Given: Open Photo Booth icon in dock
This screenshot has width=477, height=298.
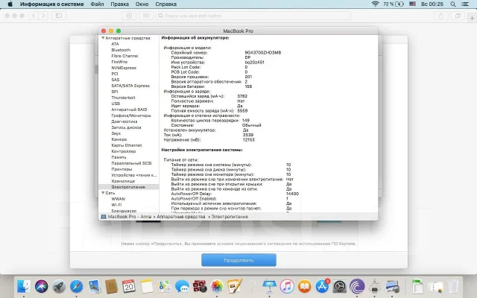Looking at the screenshot, I should click(200, 286).
